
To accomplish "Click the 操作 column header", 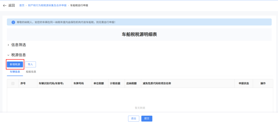I will 263,83.
